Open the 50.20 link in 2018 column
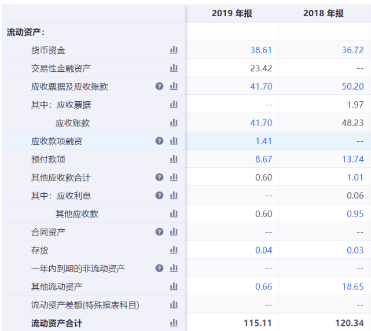 pos(352,86)
